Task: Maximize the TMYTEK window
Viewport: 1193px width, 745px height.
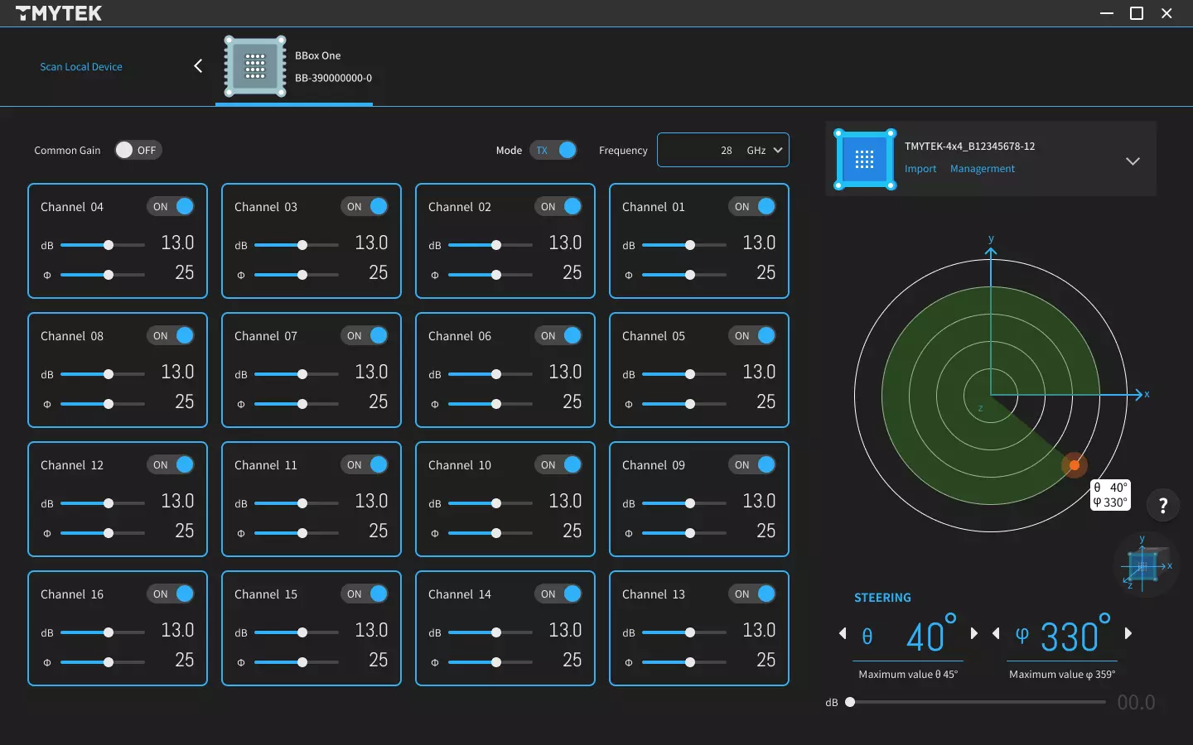Action: point(1137,13)
